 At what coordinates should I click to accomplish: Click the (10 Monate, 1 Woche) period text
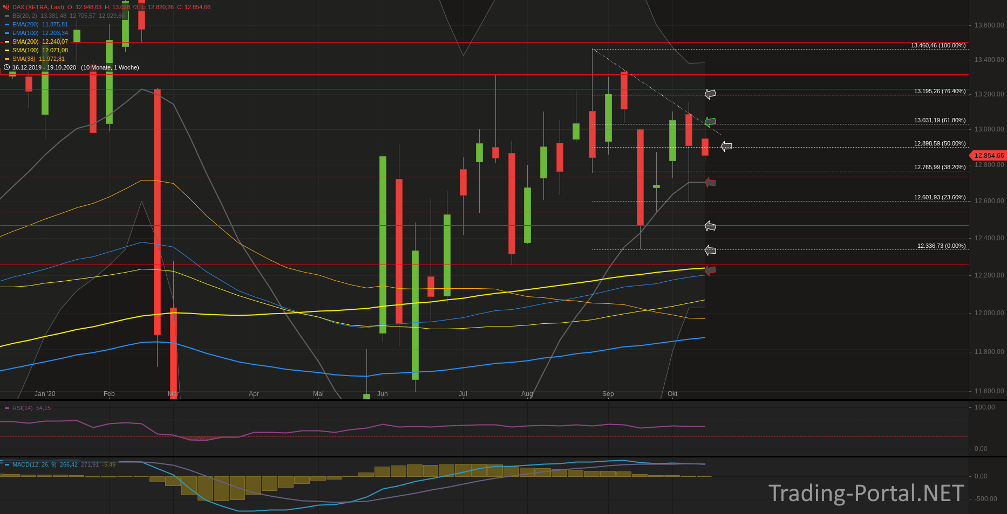pyautogui.click(x=110, y=67)
